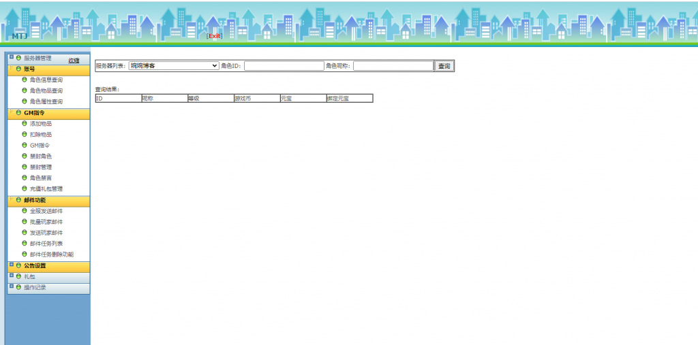Click the green icon beside 邮件任务列表

pos(25,244)
